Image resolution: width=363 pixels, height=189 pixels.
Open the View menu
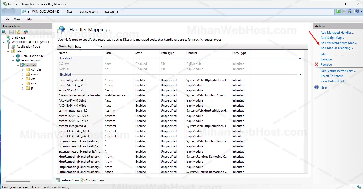click(x=17, y=19)
